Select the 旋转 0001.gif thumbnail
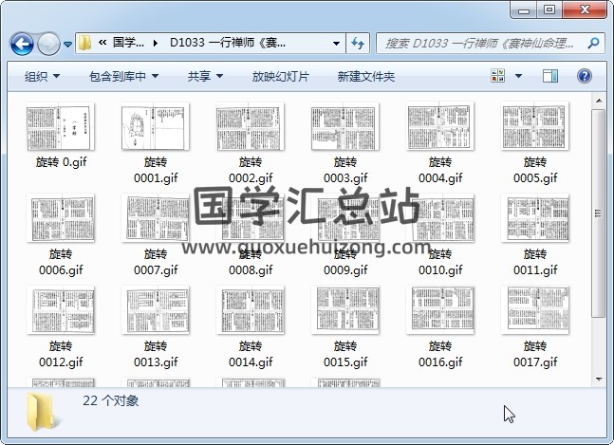This screenshot has height=445, width=614. (x=156, y=126)
